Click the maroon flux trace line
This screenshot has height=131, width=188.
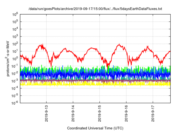(95, 81)
